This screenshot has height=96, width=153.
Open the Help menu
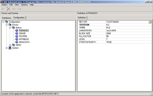(x=32, y=5)
